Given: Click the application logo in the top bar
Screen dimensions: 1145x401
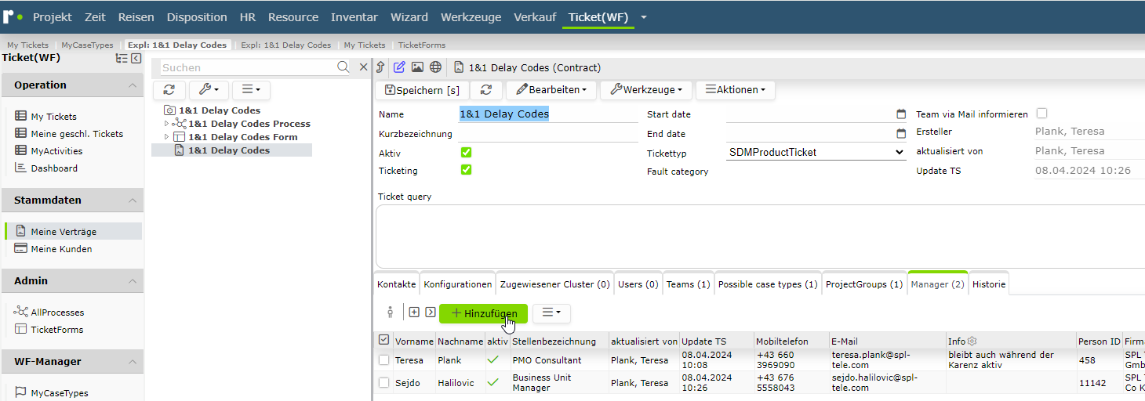Looking at the screenshot, I should pos(13,16).
